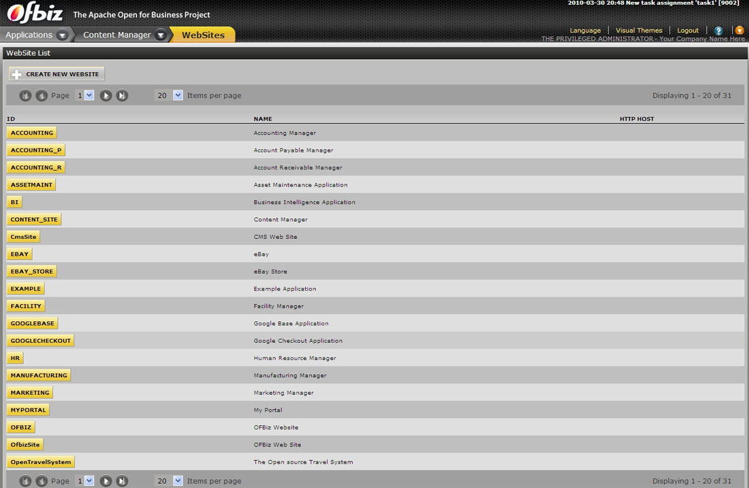
Task: Click the plus icon on Create New Website
Action: tap(17, 74)
